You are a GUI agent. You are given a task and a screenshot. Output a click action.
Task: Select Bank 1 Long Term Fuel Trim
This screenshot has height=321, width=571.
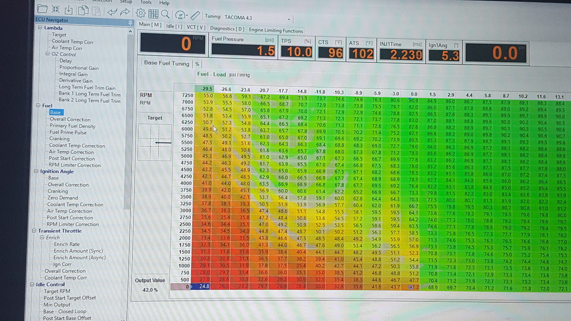point(90,94)
